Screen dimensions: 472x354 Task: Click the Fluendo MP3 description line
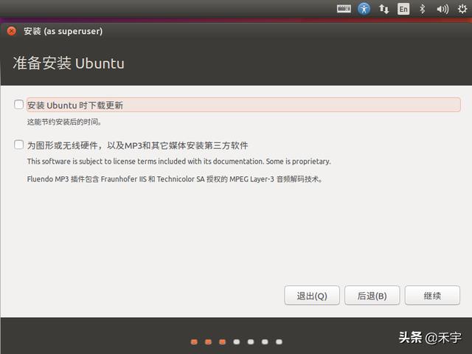pos(175,179)
